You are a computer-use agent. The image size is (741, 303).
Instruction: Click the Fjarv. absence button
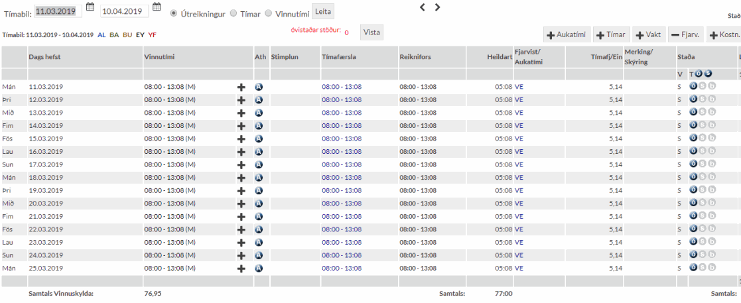click(686, 34)
